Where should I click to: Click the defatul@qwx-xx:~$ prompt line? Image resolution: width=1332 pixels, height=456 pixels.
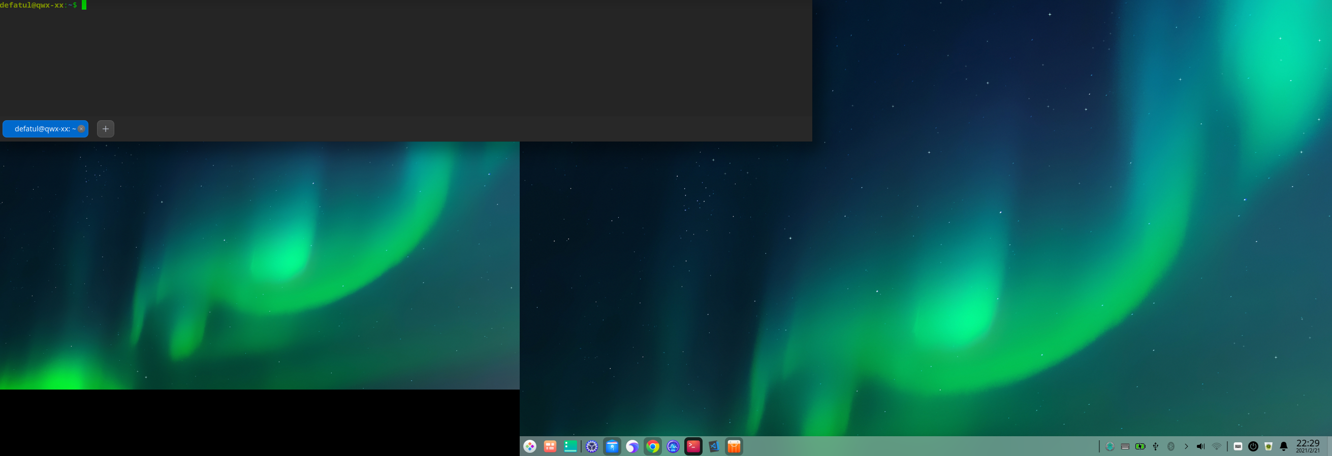click(x=39, y=5)
